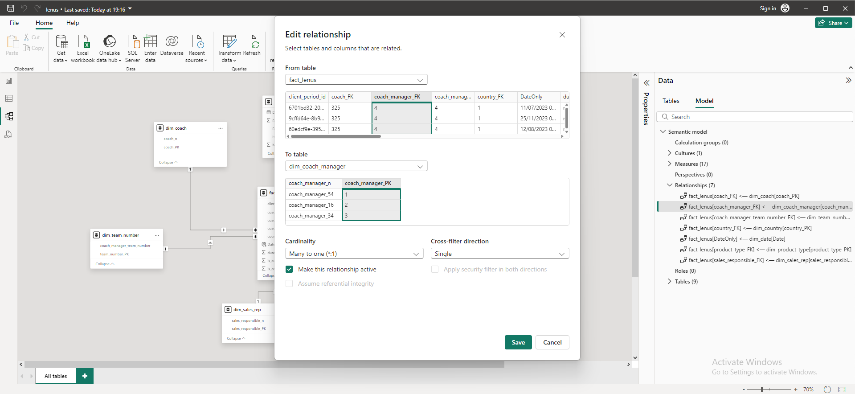Screen dimensions: 855x394
Task: Switch to Model view in left sidebar
Action: [x=9, y=116]
